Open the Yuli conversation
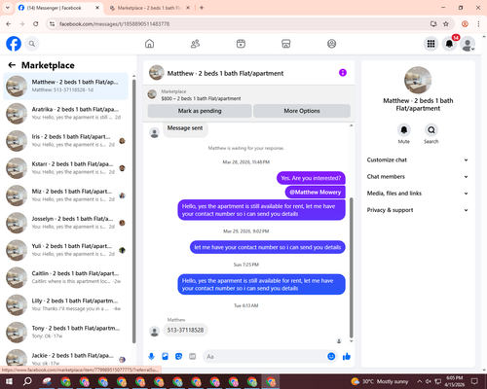Image resolution: width=487 pixels, height=389 pixels. coord(65,250)
